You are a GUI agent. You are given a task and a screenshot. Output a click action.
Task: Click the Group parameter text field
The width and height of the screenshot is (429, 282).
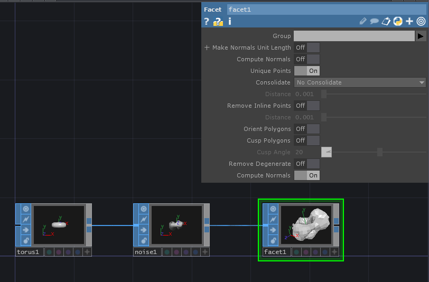pos(354,36)
